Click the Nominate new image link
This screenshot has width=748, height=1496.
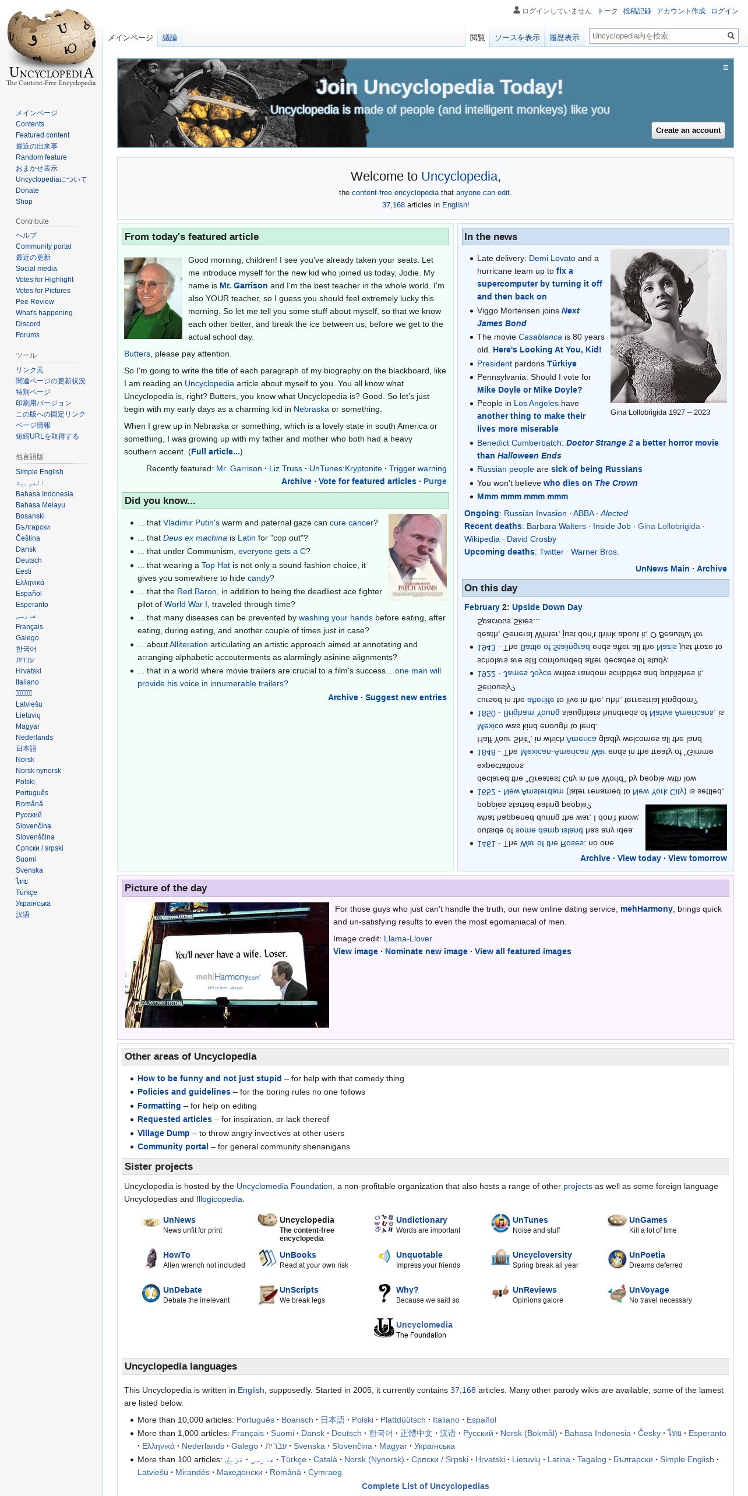tap(426, 951)
